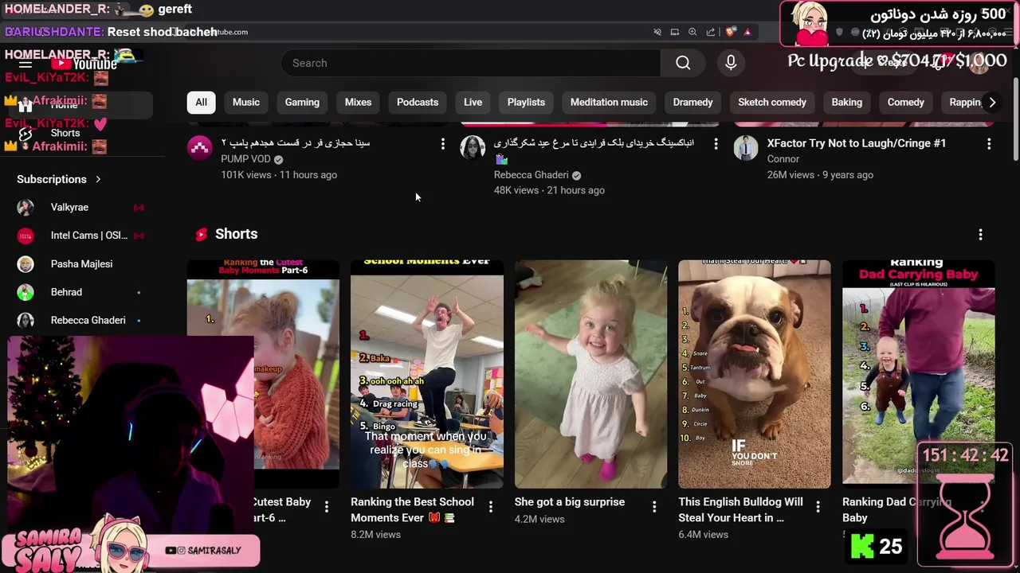This screenshot has width=1020, height=573.
Task: Select the Gaming filter chip
Action: click(302, 102)
